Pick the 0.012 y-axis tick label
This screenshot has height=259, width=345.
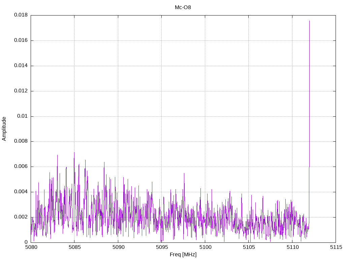pos(21,91)
